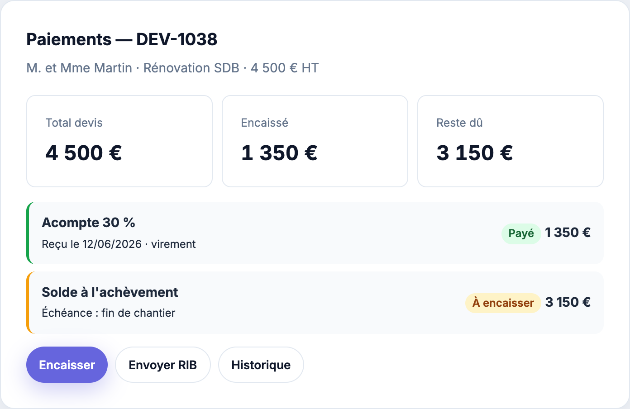Click the 1 350 € encaissé card amount
This screenshot has width=630, height=409.
[279, 153]
